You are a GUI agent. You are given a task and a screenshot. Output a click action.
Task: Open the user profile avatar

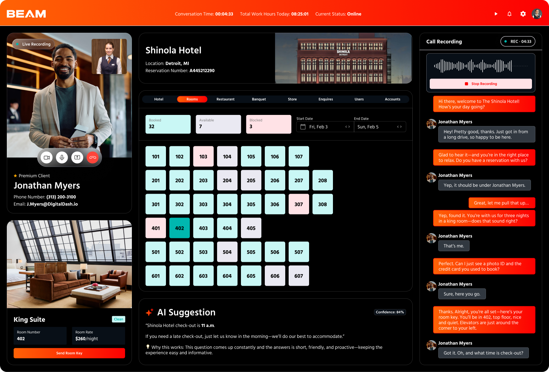(537, 14)
